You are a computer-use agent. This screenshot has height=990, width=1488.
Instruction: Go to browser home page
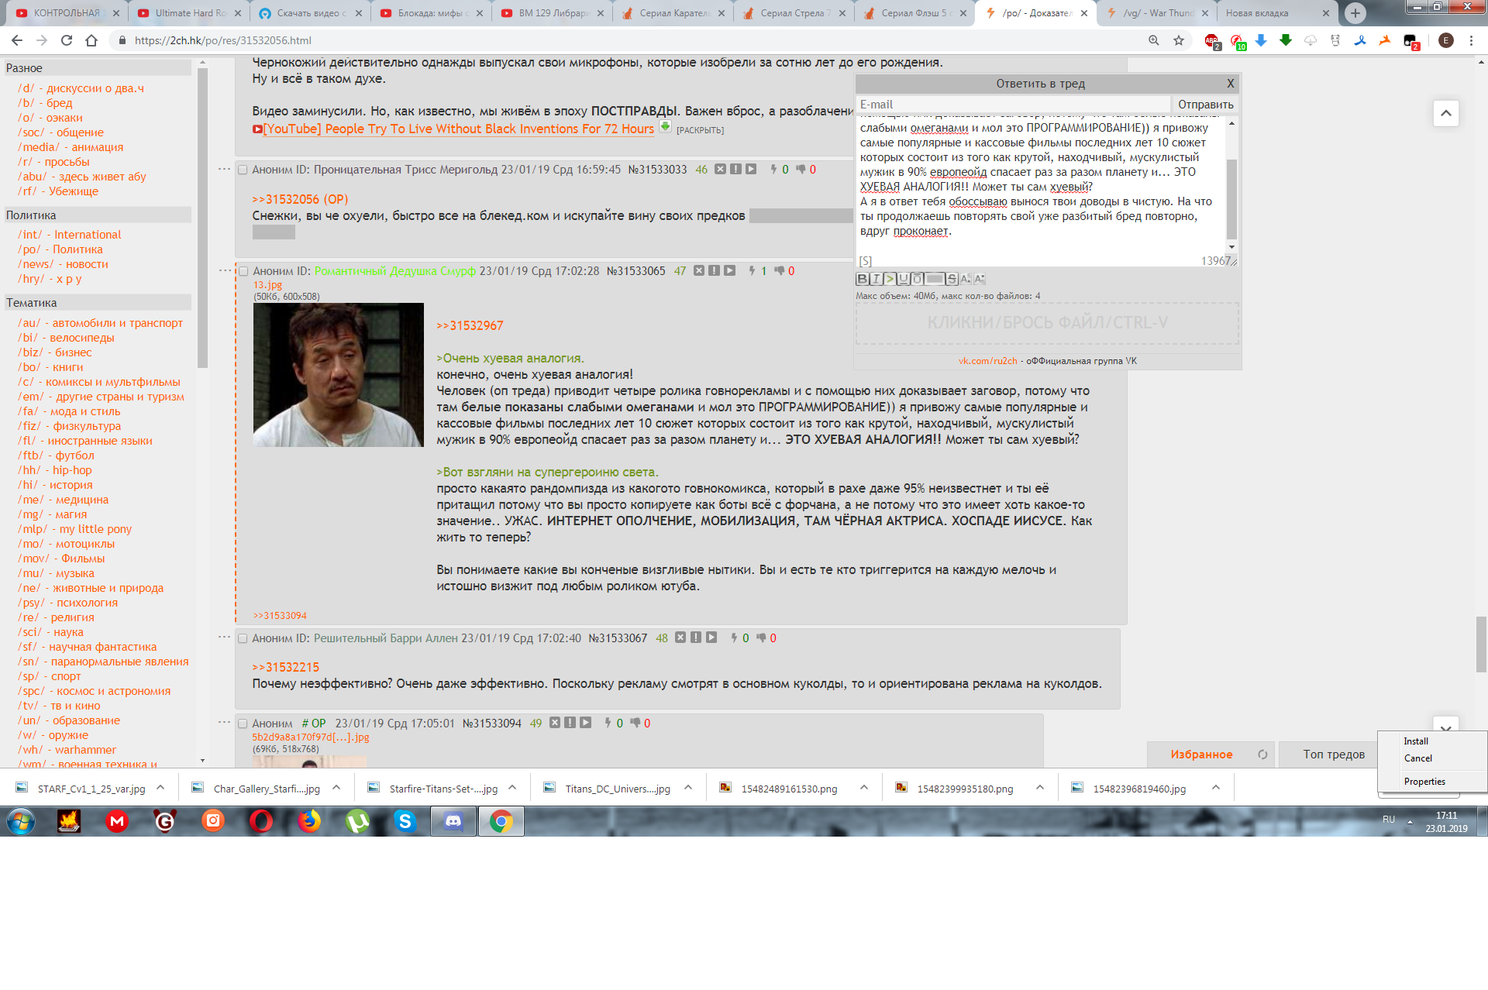[91, 40]
